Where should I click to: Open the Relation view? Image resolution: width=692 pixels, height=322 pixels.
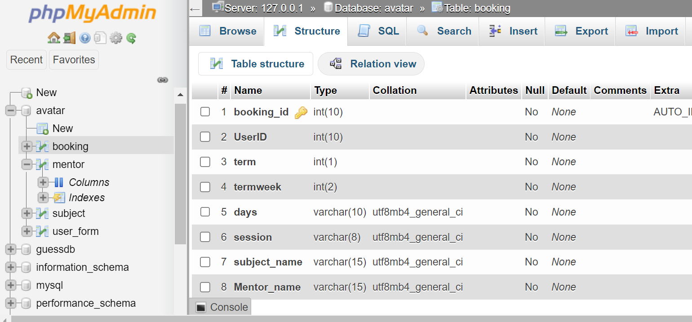371,64
